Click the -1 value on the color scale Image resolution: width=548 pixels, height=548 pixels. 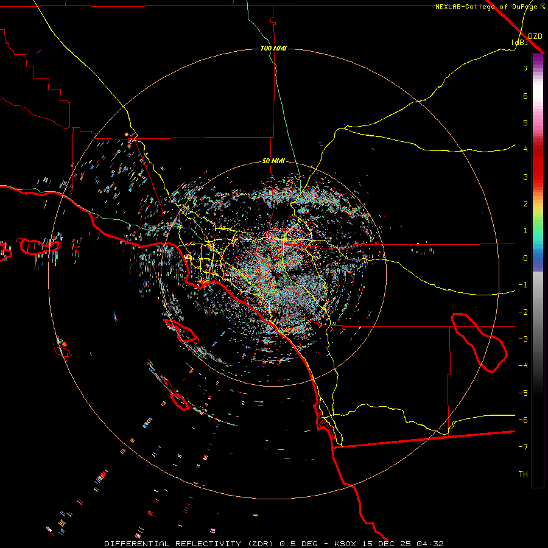coord(523,285)
